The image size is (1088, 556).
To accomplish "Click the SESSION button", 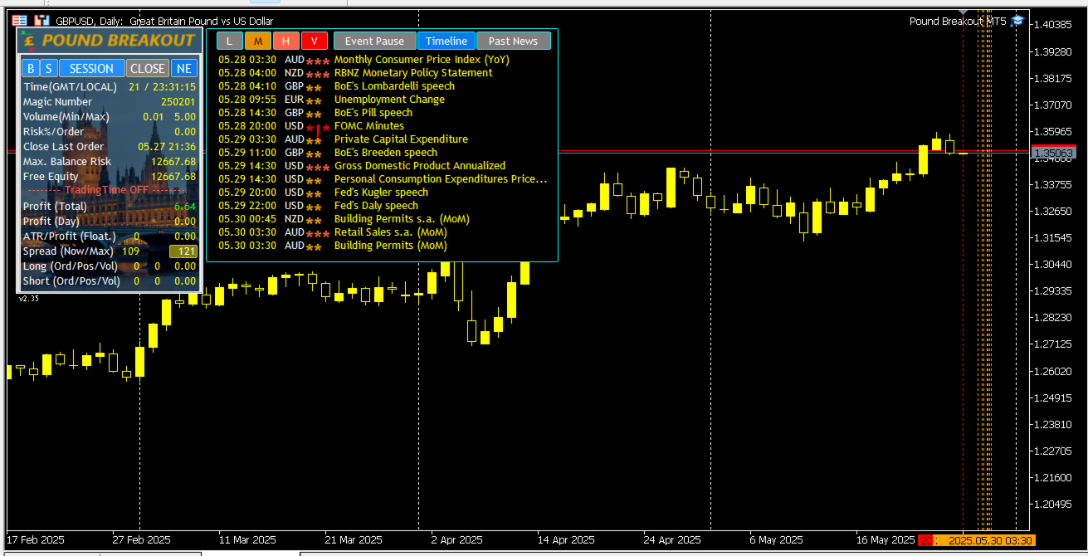I will coord(92,69).
